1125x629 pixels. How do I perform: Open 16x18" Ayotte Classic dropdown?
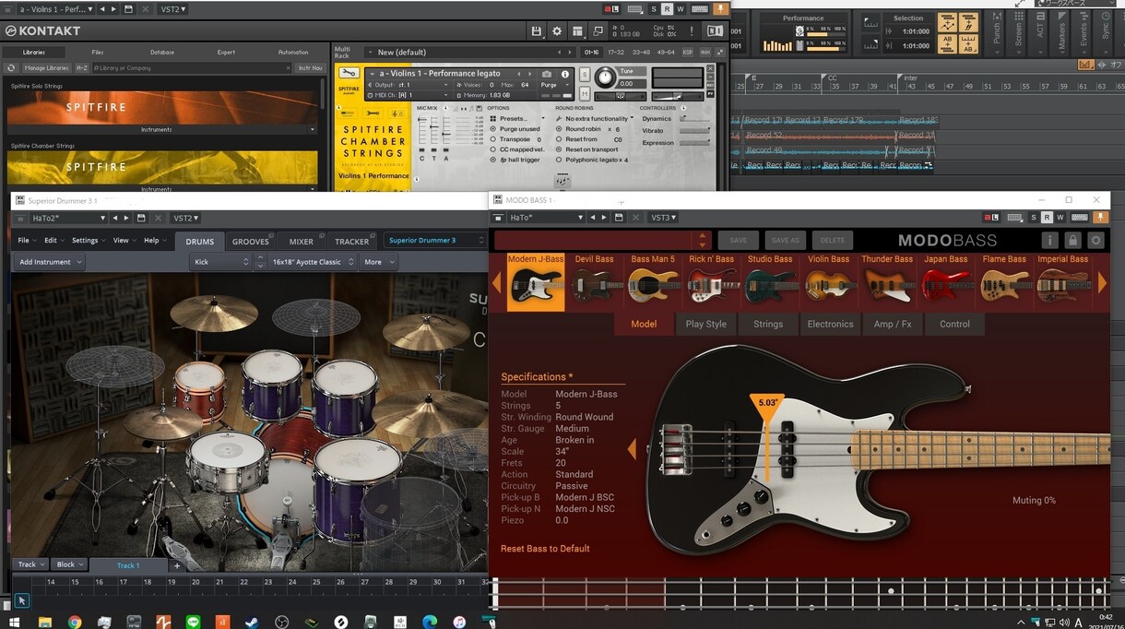[313, 262]
